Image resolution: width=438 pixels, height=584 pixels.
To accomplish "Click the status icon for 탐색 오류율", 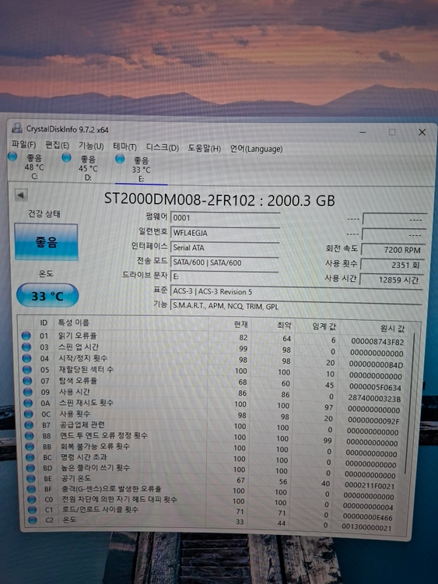I will [x=27, y=381].
